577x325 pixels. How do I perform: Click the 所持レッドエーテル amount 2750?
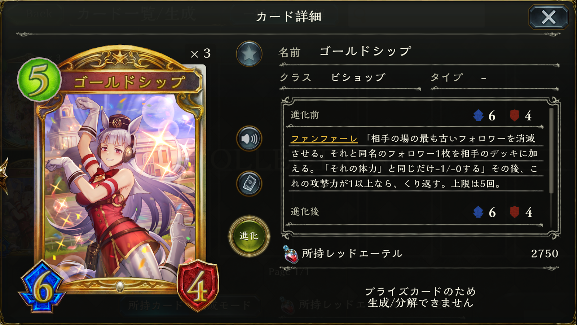point(545,254)
